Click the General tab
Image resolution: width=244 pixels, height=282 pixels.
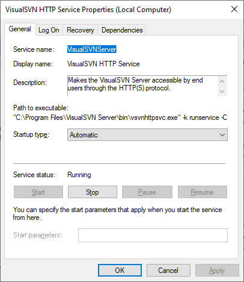click(20, 29)
